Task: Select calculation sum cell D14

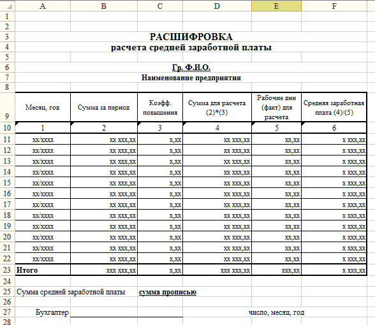Action: click(x=217, y=172)
